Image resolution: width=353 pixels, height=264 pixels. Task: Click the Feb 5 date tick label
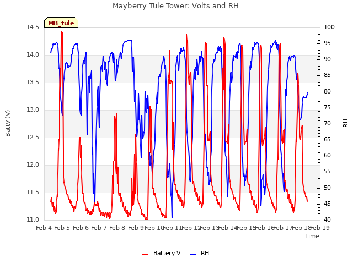[x=62, y=228]
